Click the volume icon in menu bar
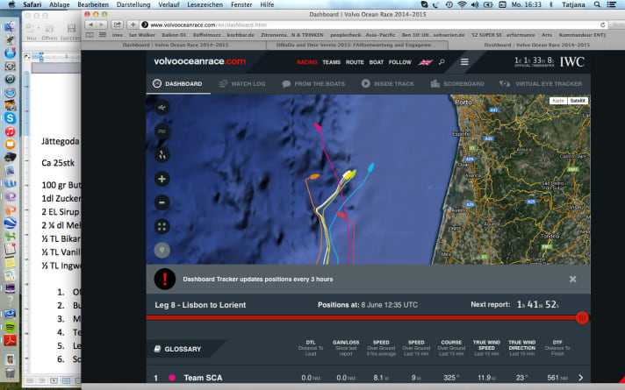625x390 pixels. click(x=475, y=4)
